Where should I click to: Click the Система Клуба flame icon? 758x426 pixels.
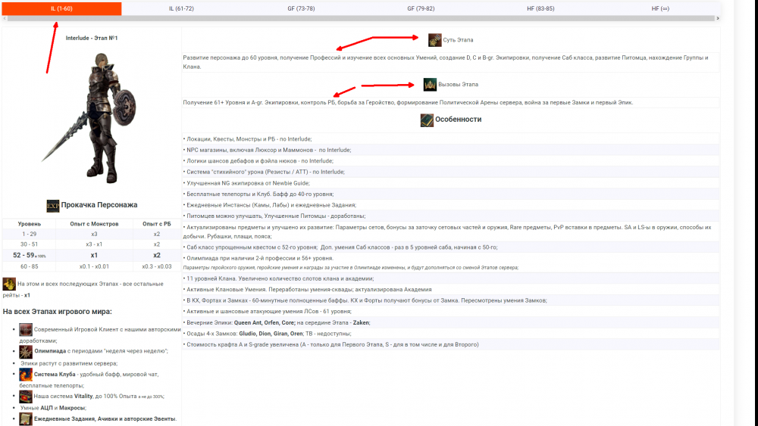26,374
